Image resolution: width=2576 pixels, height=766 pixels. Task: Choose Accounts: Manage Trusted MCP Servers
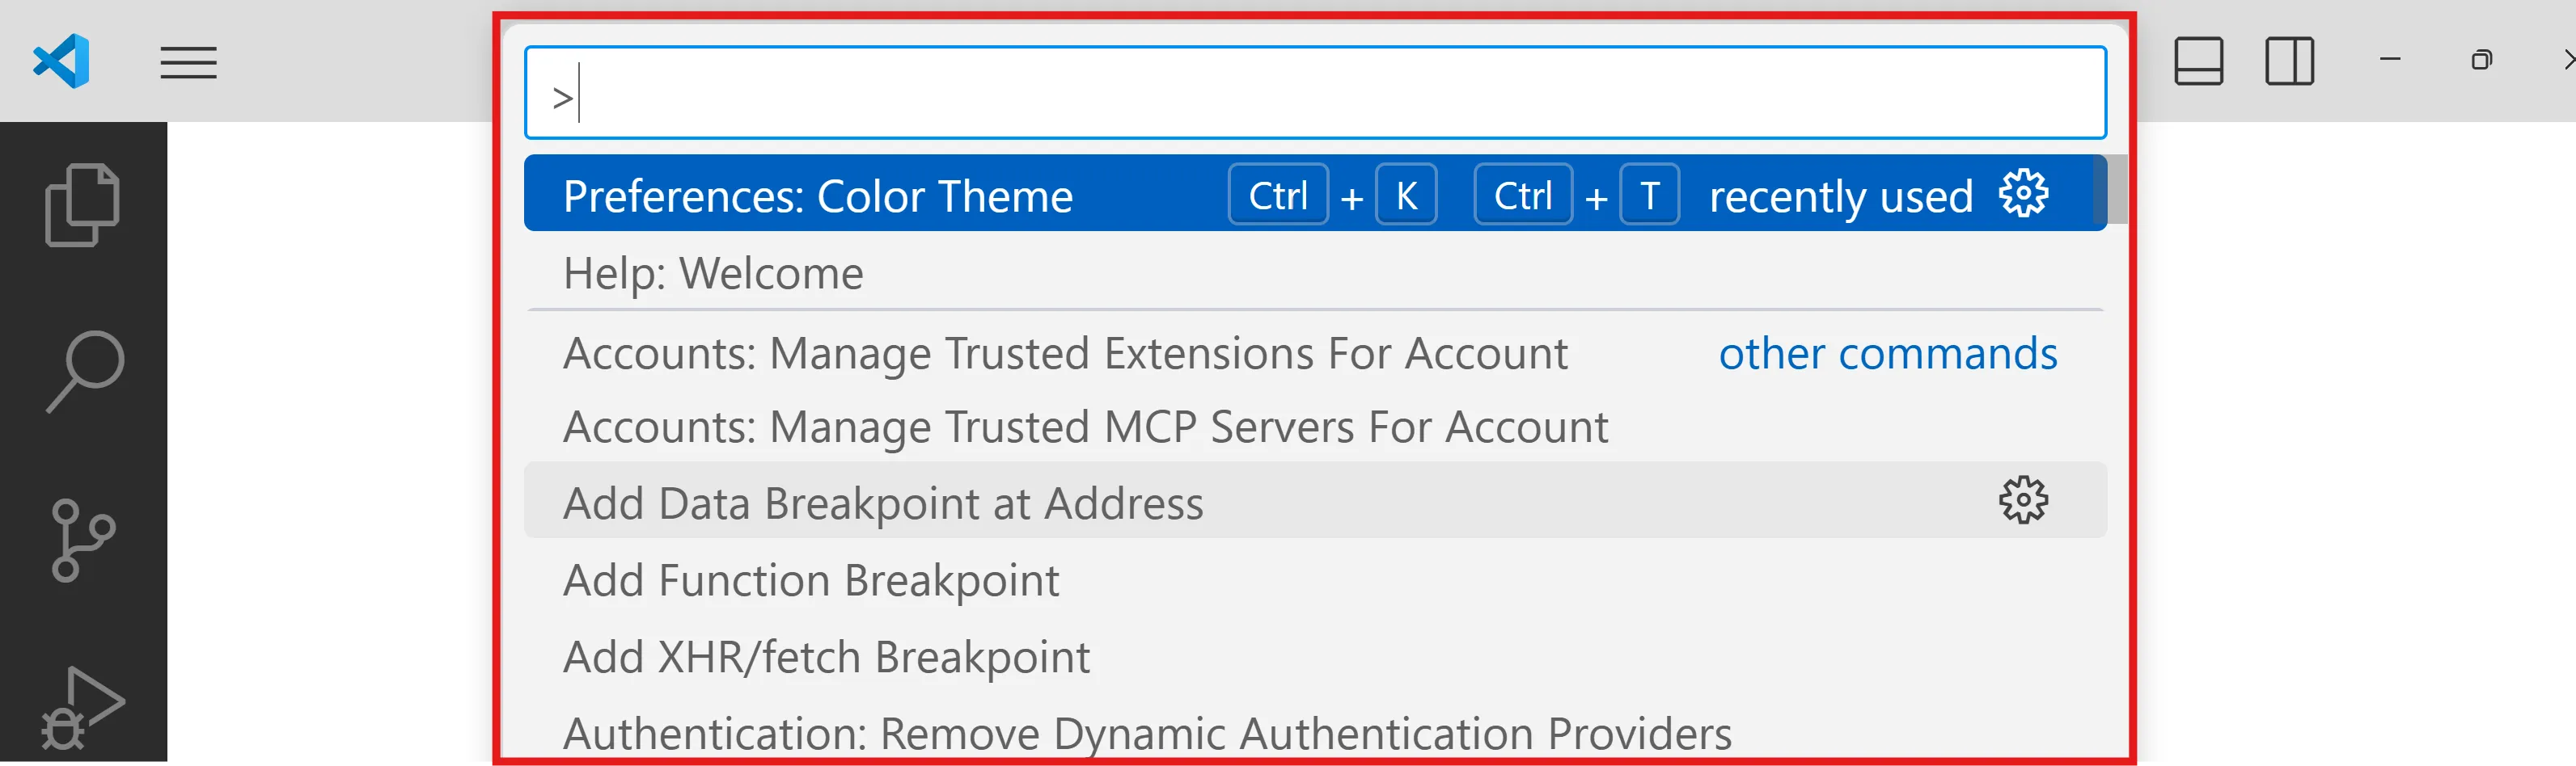(x=1085, y=427)
